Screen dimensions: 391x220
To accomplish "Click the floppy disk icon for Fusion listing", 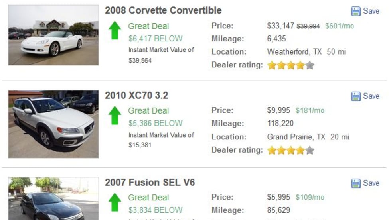I will 355,183.
